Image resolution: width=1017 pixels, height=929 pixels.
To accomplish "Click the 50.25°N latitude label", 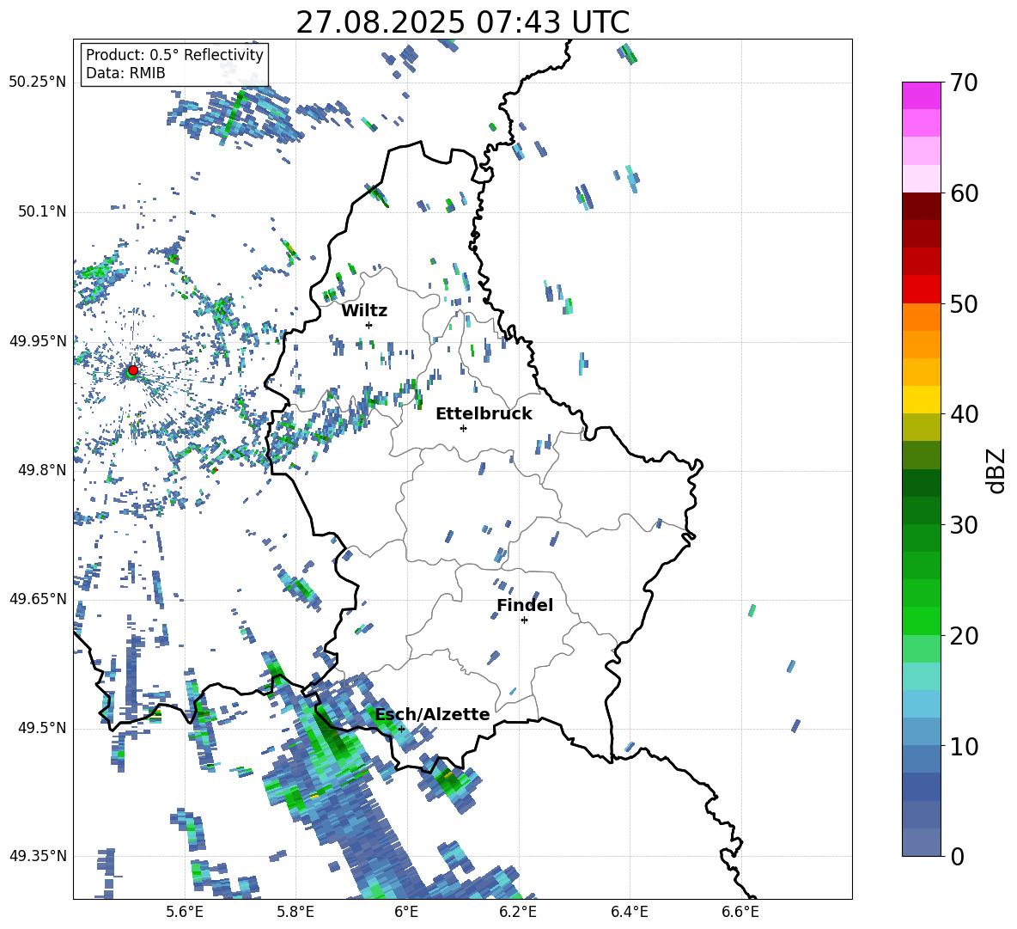I will (38, 83).
